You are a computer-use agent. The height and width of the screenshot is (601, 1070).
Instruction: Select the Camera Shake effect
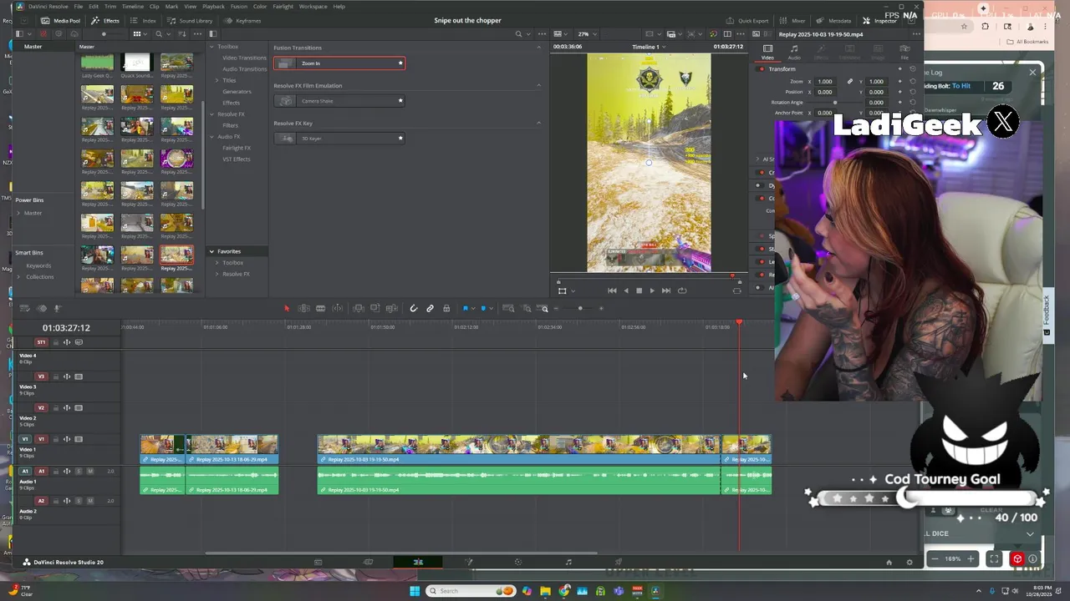(x=339, y=101)
